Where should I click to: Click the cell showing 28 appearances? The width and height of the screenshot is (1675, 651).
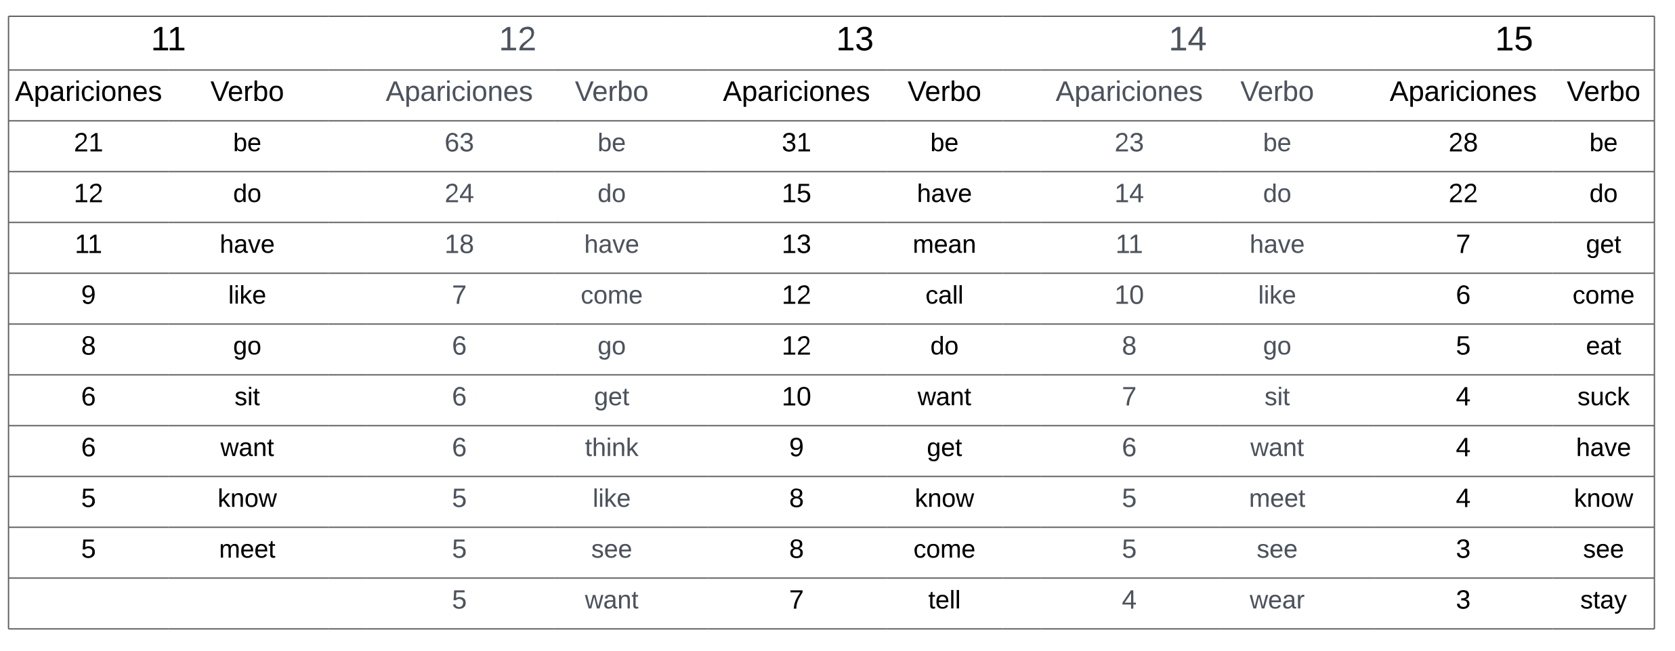1463,143
